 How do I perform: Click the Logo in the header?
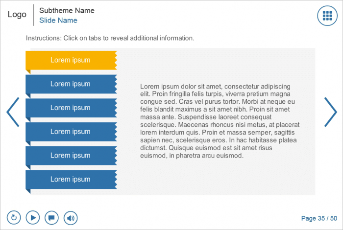click(x=17, y=15)
